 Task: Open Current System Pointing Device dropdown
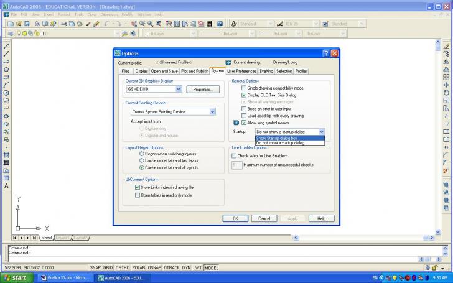(x=212, y=111)
